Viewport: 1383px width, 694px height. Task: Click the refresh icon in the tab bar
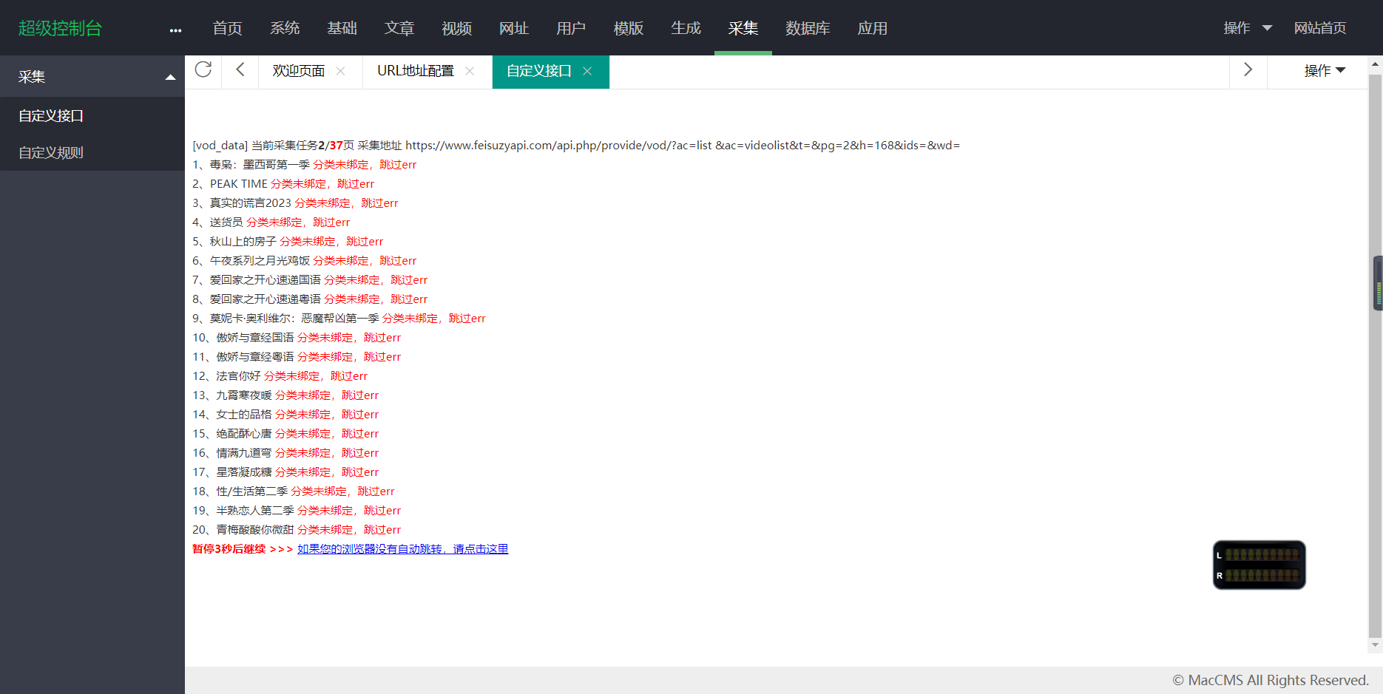tap(203, 69)
